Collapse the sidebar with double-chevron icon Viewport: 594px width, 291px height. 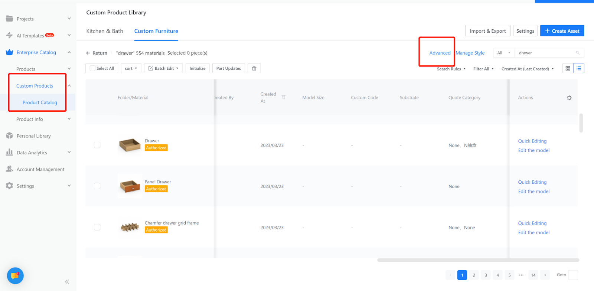coord(67,282)
